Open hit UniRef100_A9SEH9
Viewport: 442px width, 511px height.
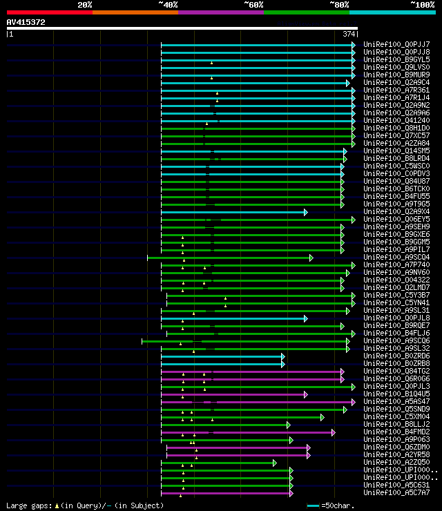click(396, 226)
